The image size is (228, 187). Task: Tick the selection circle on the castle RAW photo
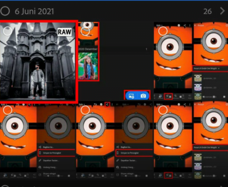(8, 31)
